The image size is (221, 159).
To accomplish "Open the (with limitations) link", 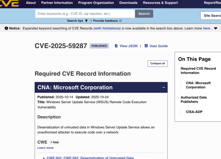I will 107,28.
